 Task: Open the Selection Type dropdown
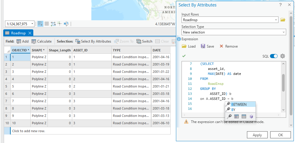pyautogui.click(x=284, y=32)
